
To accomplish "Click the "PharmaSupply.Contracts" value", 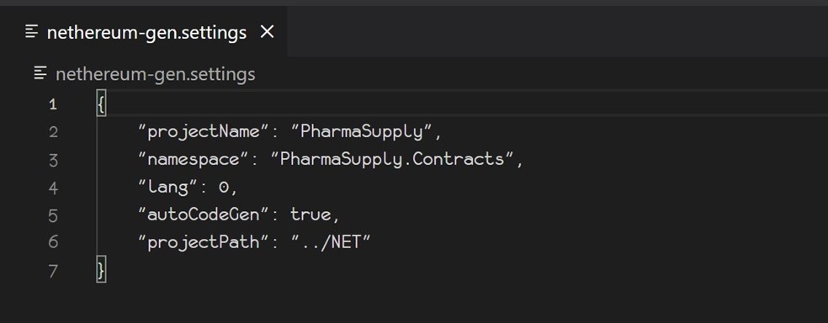I will [392, 159].
